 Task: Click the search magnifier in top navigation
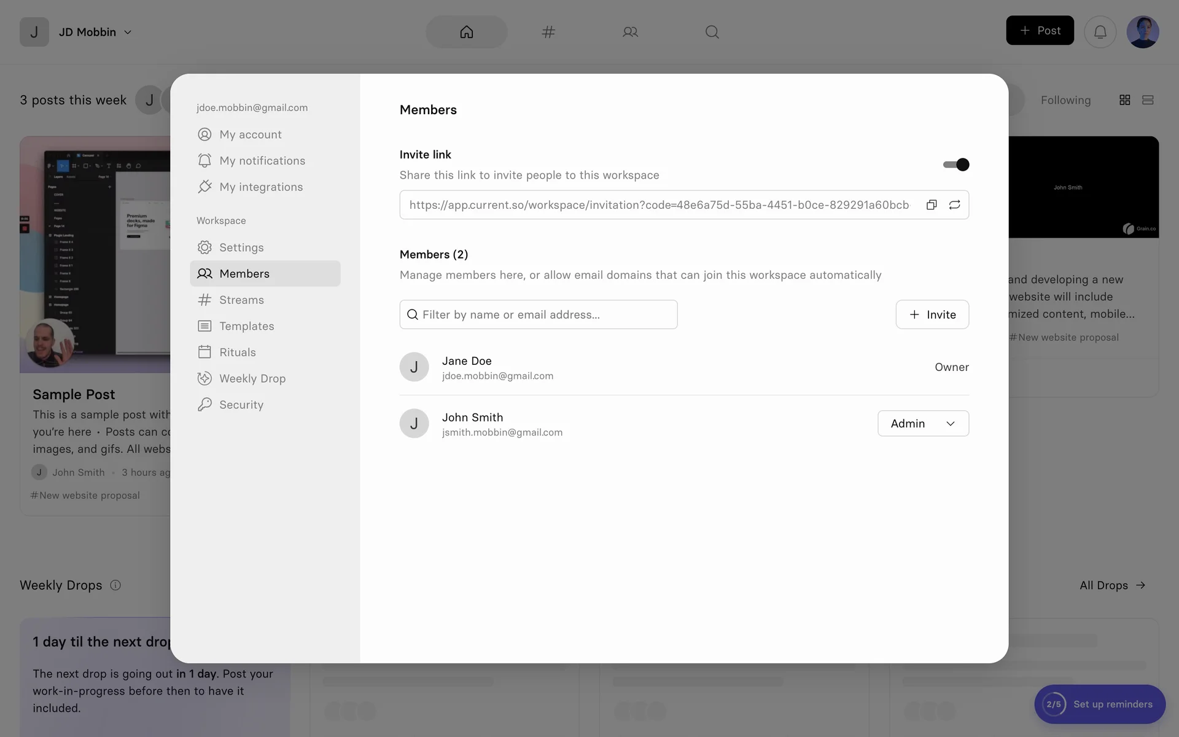coord(712,32)
